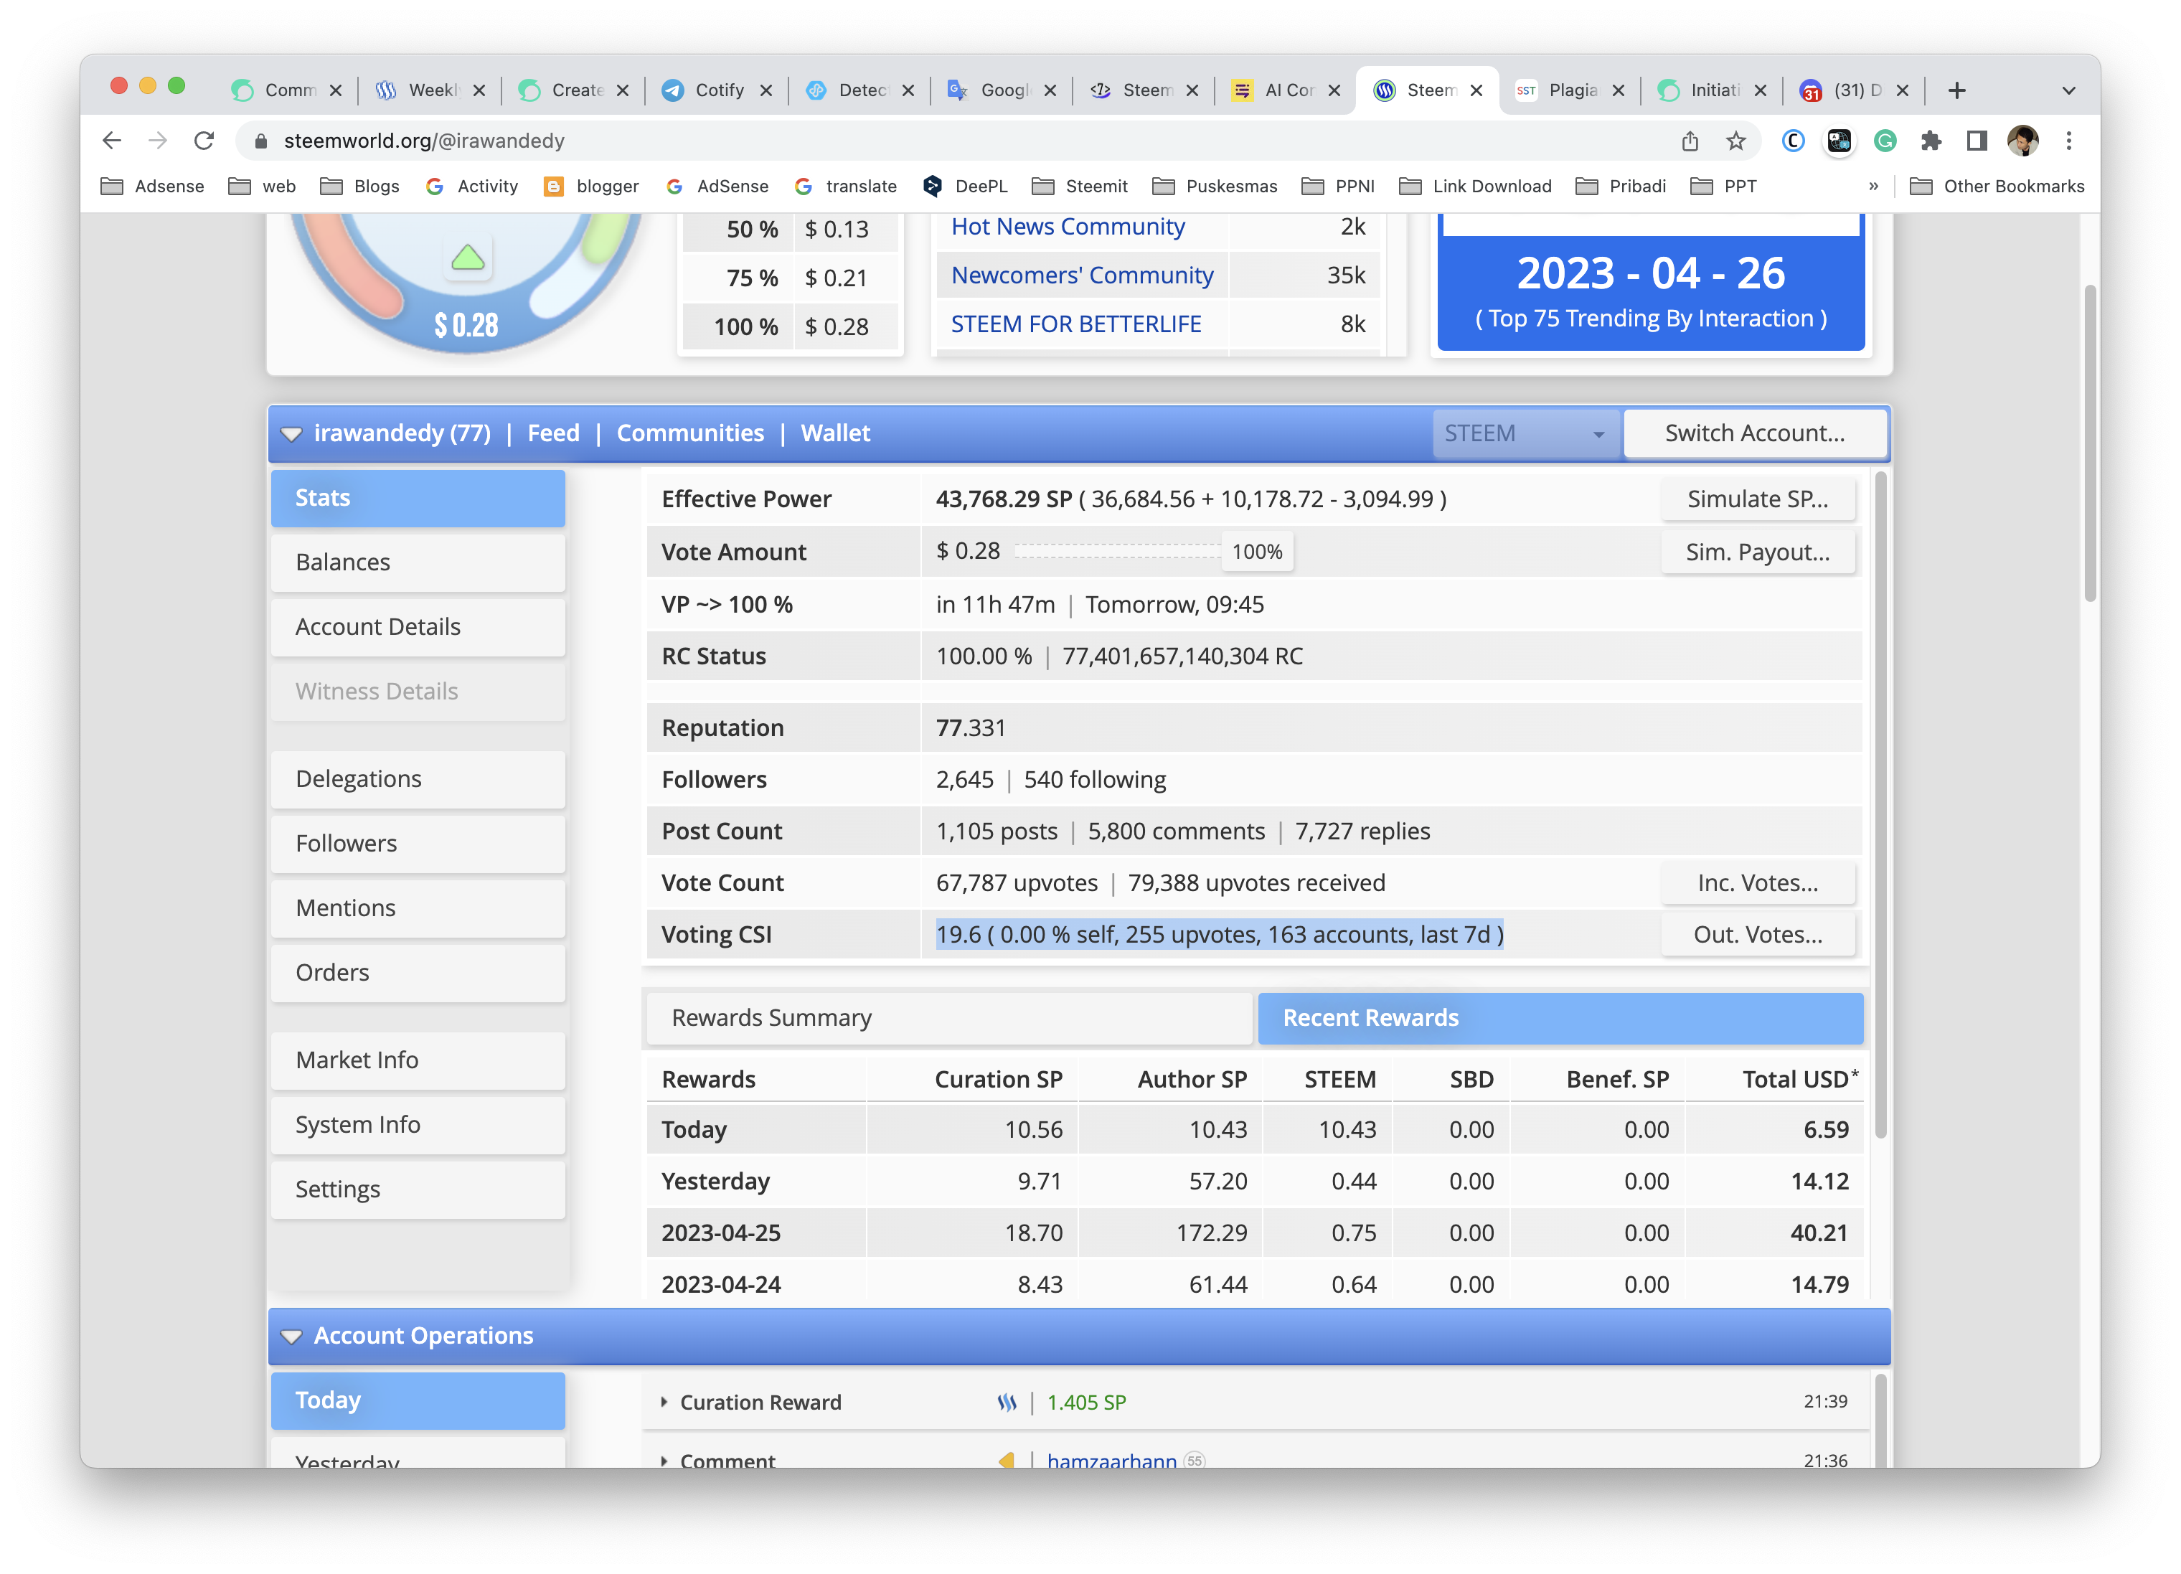The height and width of the screenshot is (1574, 2181).
Task: Expand the Comment operation row
Action: (x=664, y=1461)
